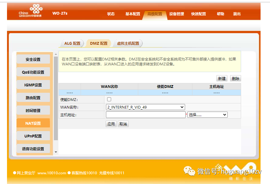
Task: Open the 选择 host address dropdown
Action: click(207, 115)
